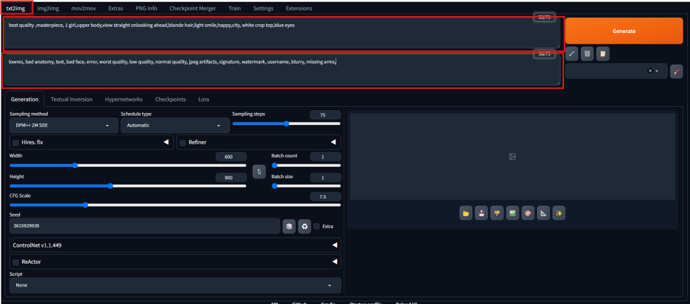Screen dimensions: 690x304
Task: Tick the Extra seed checkbox
Action: coord(317,226)
